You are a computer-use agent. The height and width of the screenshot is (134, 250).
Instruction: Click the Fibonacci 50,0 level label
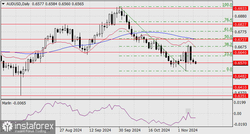click(x=228, y=37)
